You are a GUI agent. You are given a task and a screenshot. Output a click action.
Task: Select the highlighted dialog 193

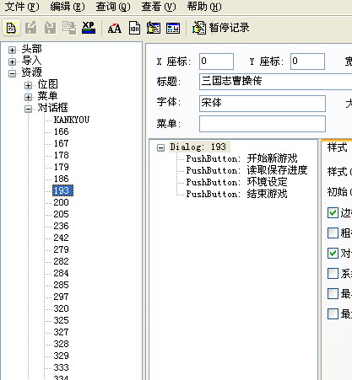62,190
